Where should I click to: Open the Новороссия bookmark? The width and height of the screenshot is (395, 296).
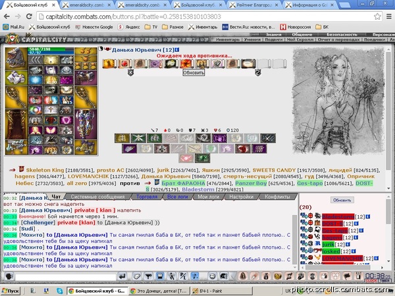click(296, 27)
